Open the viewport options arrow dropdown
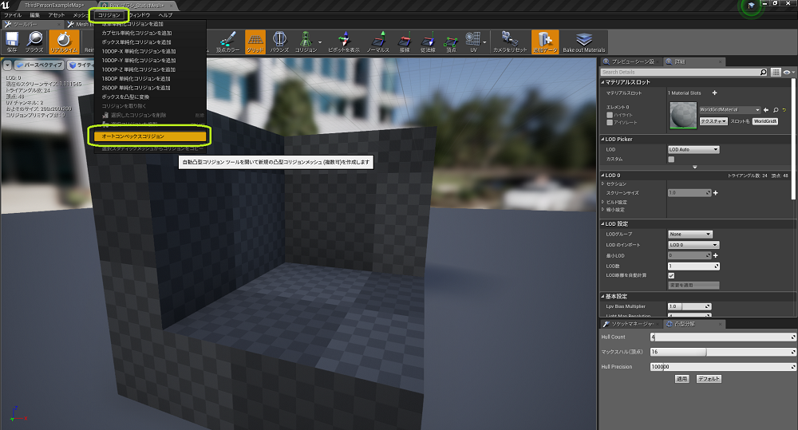 pos(7,65)
